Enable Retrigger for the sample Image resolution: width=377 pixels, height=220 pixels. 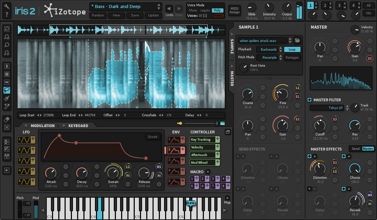(292, 57)
